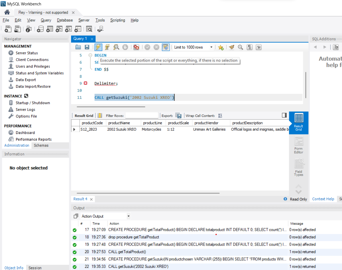Open the schema inspector toolbar icon
This screenshot has height=270, width=342.
point(29,29)
